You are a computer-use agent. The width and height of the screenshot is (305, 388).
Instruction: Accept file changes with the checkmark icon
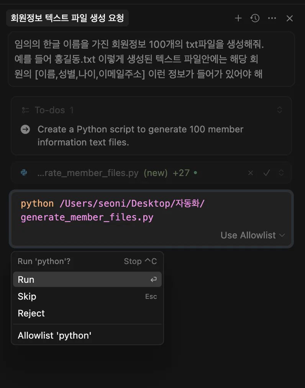[267, 173]
